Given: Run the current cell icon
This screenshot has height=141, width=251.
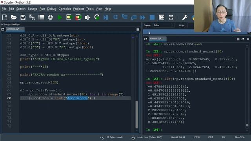Looking at the screenshot, I should point(69,17).
